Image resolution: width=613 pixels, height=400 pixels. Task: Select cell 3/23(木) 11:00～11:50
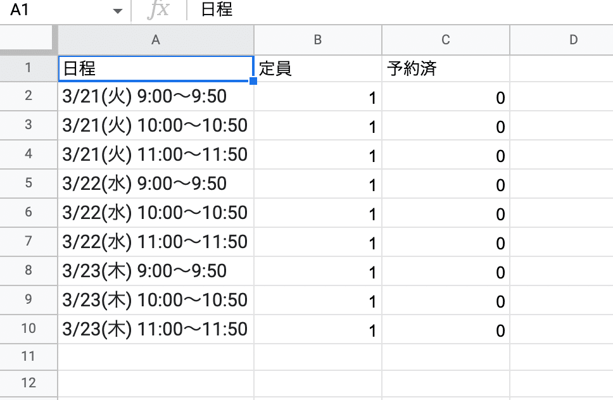(156, 329)
